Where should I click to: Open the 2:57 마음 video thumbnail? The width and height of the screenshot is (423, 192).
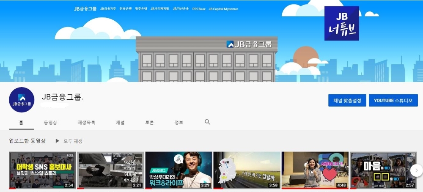click(383, 170)
